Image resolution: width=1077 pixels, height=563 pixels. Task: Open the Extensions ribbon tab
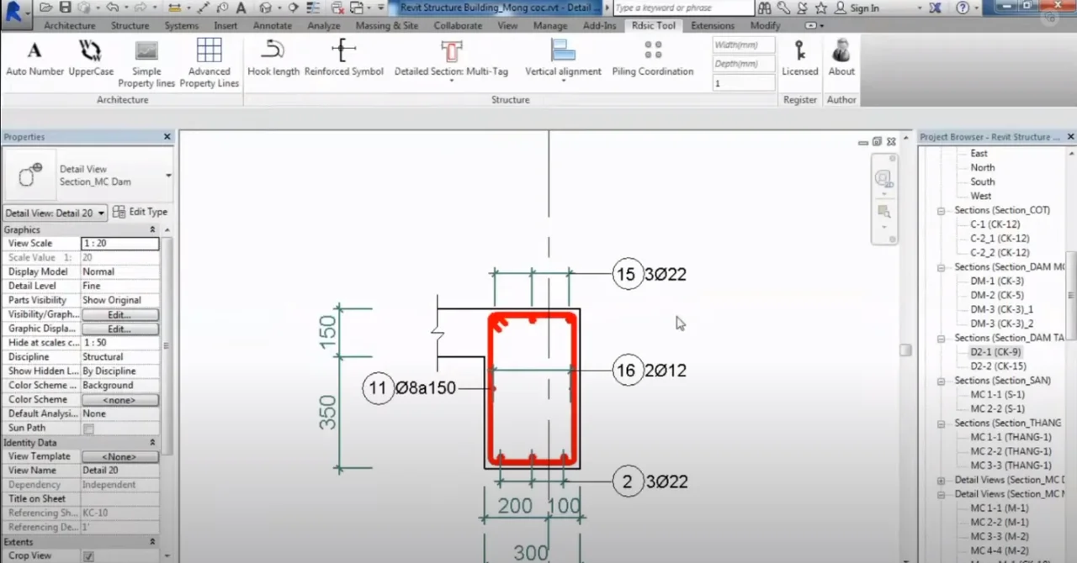(712, 25)
